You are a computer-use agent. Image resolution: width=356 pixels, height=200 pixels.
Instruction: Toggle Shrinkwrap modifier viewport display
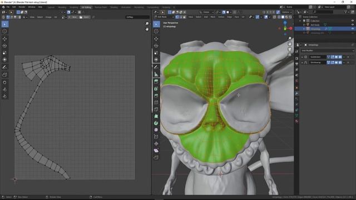336,62
